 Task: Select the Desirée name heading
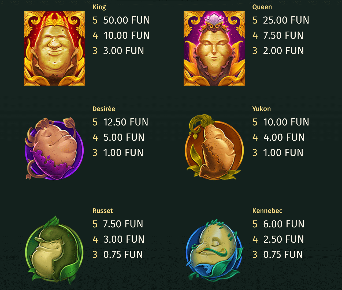[104, 109]
